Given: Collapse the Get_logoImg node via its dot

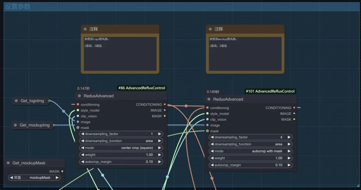Looking at the screenshot, I should 16,101.
